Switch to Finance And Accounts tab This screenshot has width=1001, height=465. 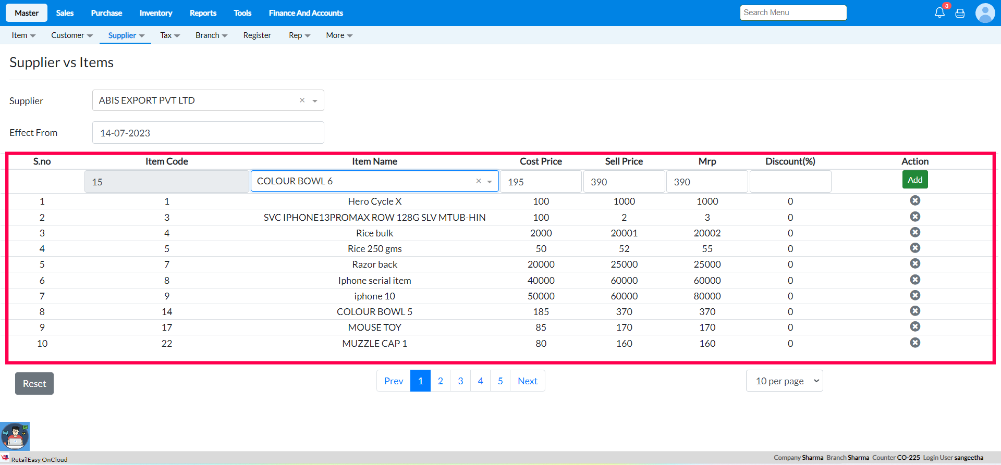point(306,13)
